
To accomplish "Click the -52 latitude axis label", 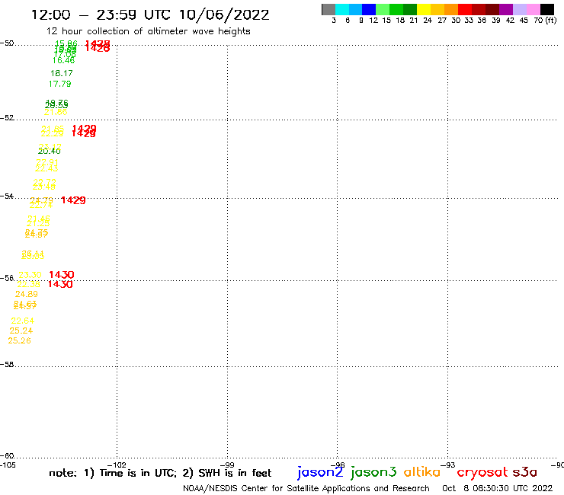I will point(7,117).
